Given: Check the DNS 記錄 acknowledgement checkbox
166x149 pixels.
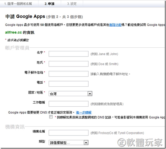Looking at the screenshot, I should (51, 117).
